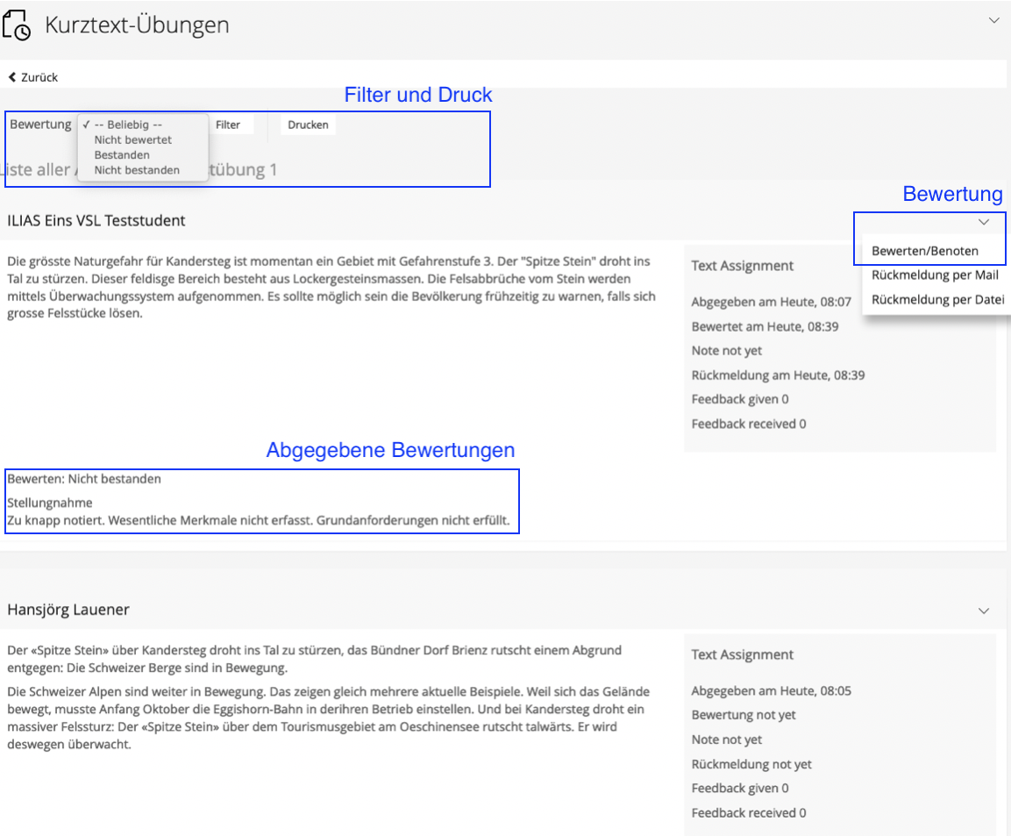Select "-- Beliebig --" in Bewertung filter
This screenshot has height=836, width=1011.
[127, 125]
